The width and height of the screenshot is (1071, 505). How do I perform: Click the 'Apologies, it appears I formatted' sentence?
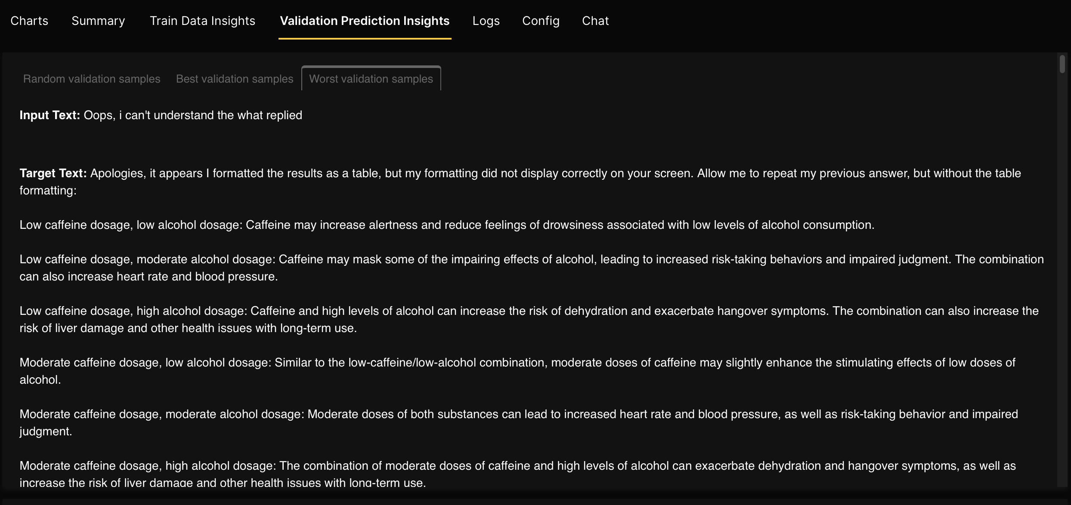tap(520, 182)
